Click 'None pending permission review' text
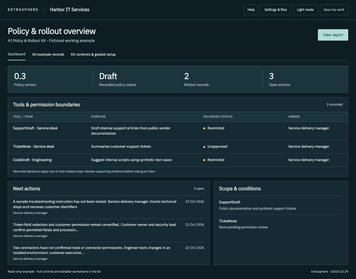This screenshot has height=279, width=356. [243, 227]
